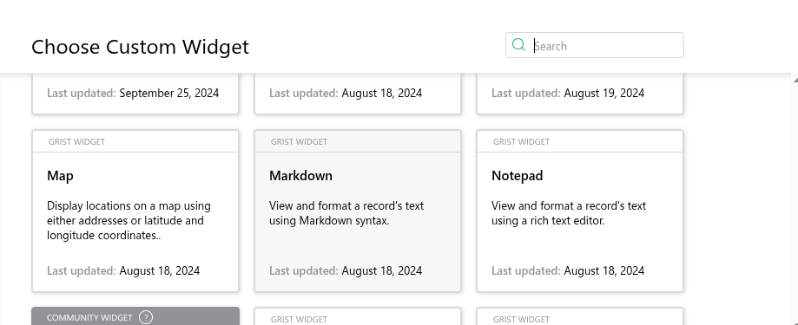Screen dimensions: 798x325
Task: Click the scrollbar up arrow
Action: 795,79
